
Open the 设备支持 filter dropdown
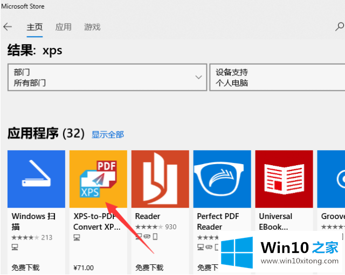[277, 77]
